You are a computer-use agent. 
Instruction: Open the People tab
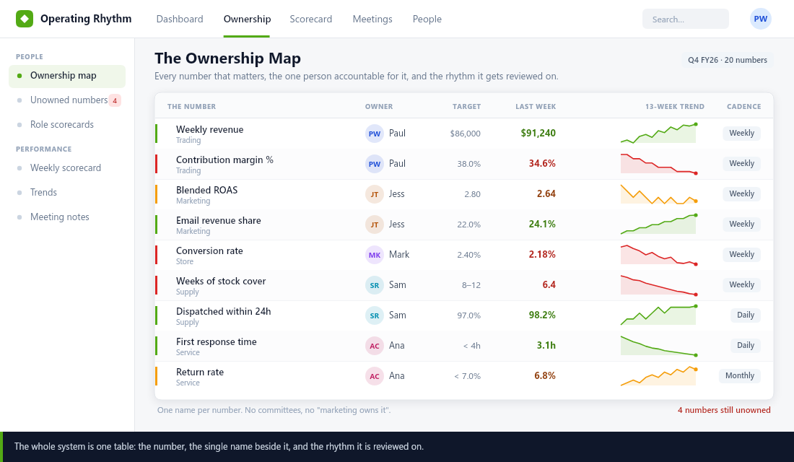coord(427,19)
